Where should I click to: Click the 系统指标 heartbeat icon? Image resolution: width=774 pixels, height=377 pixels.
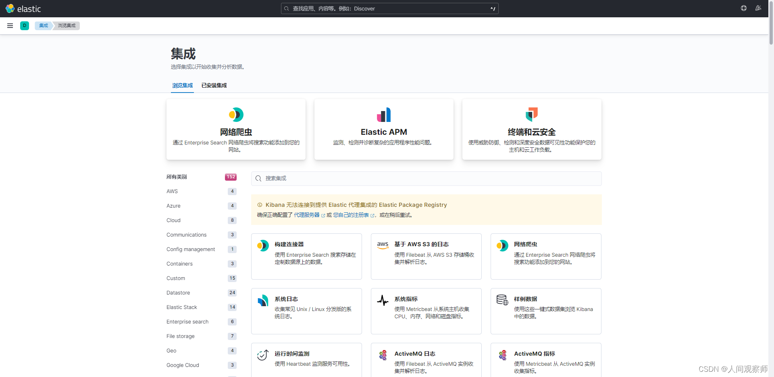click(383, 300)
